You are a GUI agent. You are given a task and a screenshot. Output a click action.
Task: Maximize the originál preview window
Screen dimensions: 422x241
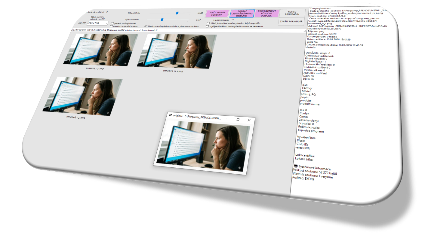tap(238, 120)
